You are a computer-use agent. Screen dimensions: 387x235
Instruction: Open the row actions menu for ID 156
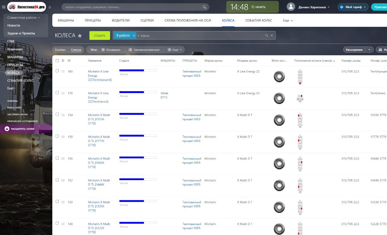pos(63,159)
